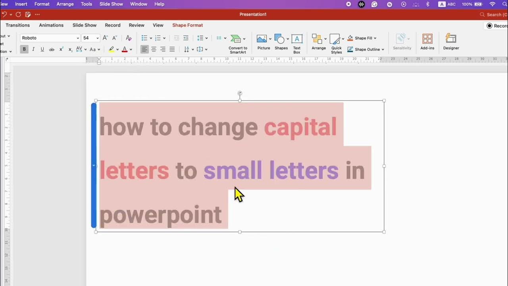Open the Slide Show ribbon tab
508x286 pixels.
[x=85, y=25]
